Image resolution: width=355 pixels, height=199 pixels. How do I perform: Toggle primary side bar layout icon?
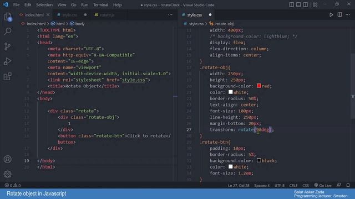(x=291, y=4)
